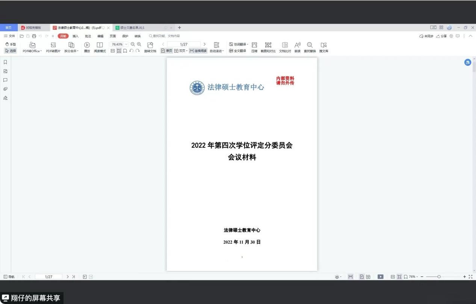Viewport: 476px width, 304px height.
Task: Open 截图和对比 screenshot tool
Action: [268, 45]
